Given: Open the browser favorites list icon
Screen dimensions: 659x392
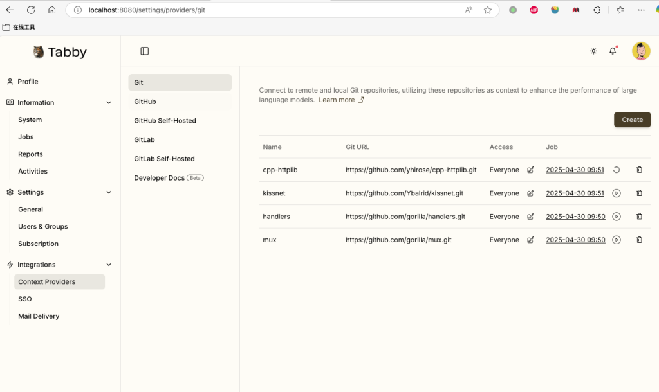Looking at the screenshot, I should click(x=620, y=10).
